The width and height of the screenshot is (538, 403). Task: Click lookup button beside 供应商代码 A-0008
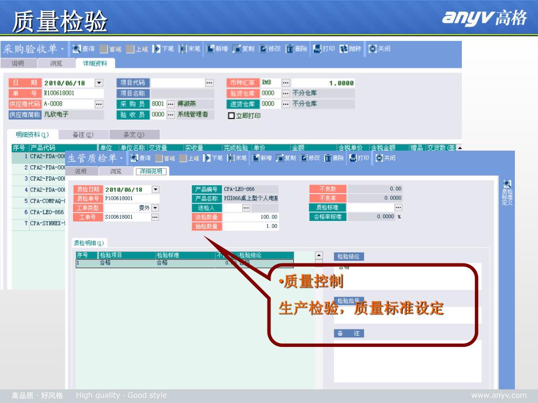(x=99, y=104)
